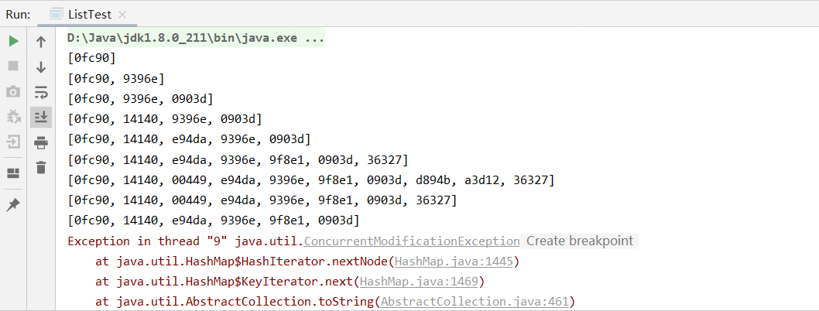The width and height of the screenshot is (819, 311).
Task: Toggle Scroll to End icon
Action: (41, 118)
